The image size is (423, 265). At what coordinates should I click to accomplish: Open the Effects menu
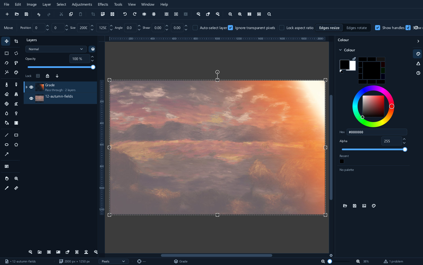[x=103, y=5]
